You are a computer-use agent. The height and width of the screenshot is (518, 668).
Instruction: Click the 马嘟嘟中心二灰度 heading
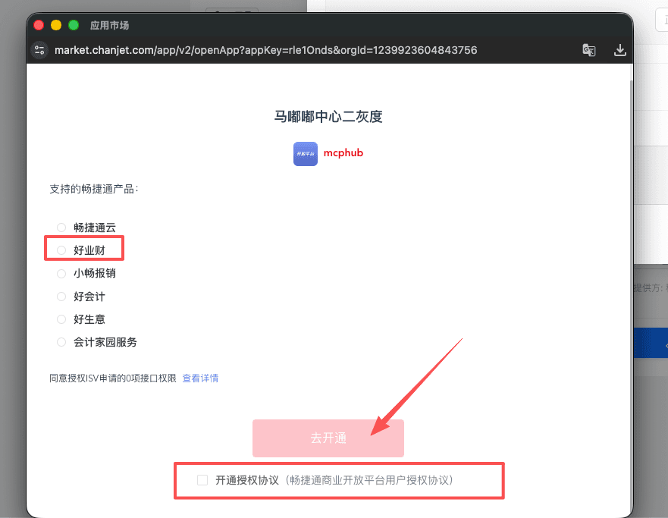click(328, 116)
